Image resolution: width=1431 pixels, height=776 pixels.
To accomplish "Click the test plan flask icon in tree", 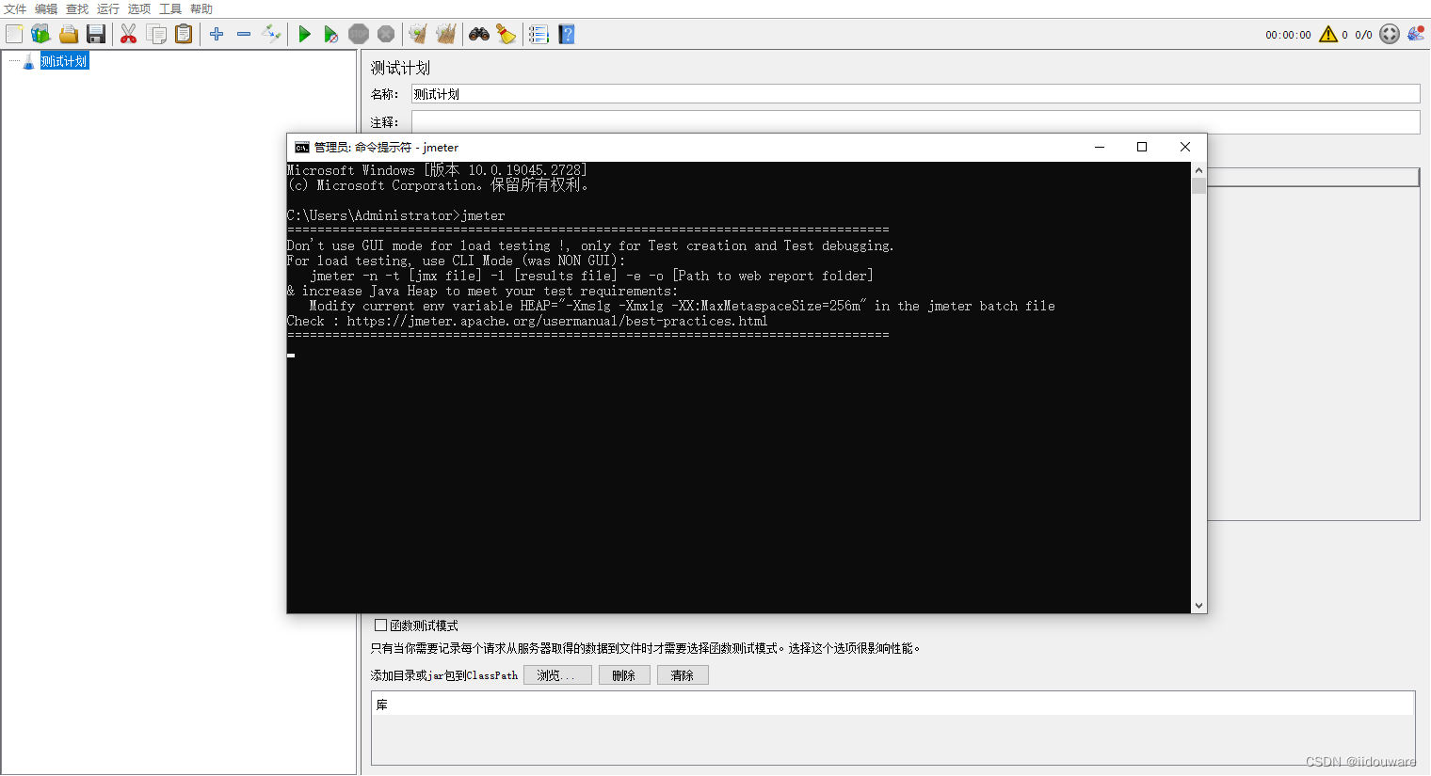I will (28, 61).
